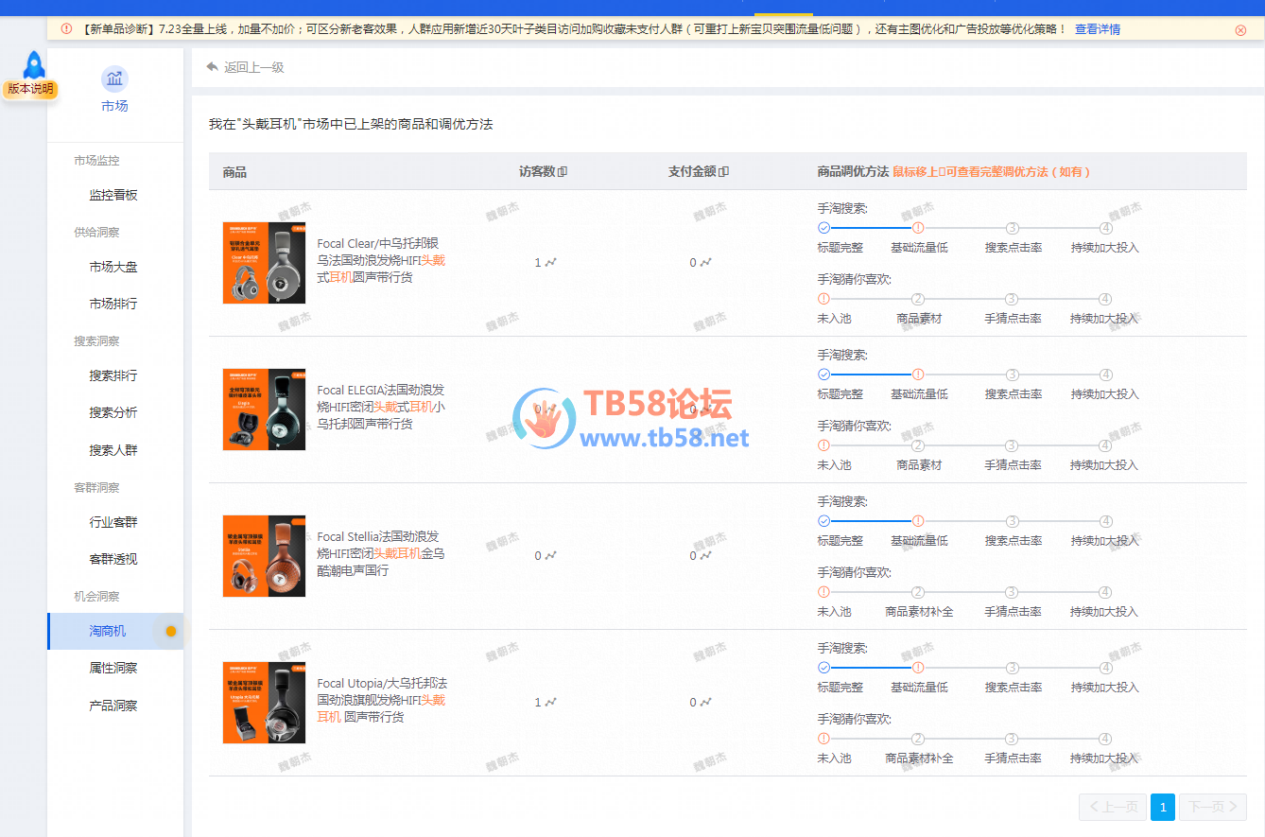This screenshot has height=837, width=1265.
Task: Click the 版本说明 label
Action: (x=30, y=90)
